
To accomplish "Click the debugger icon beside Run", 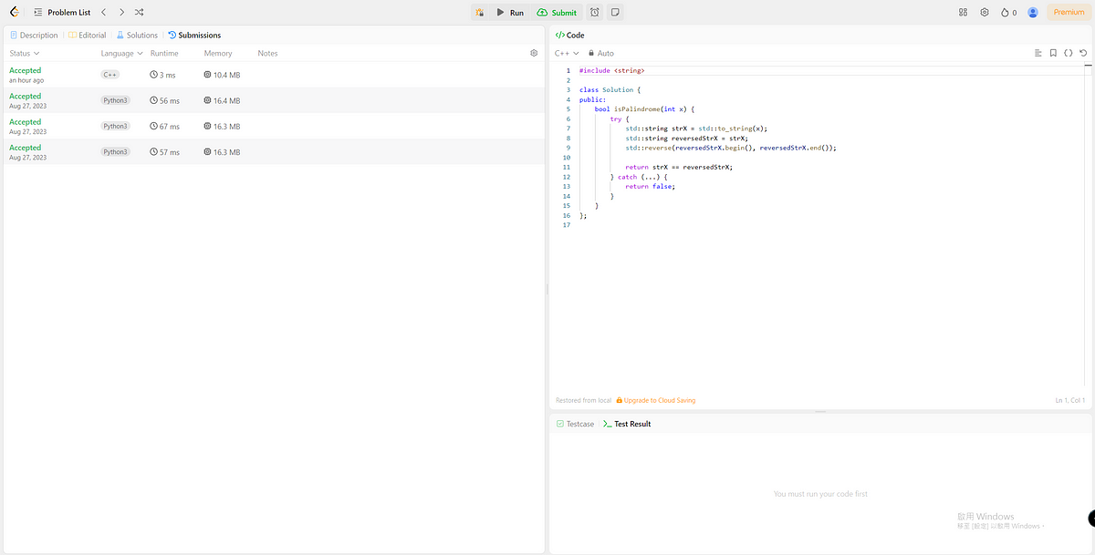I will pyautogui.click(x=480, y=13).
